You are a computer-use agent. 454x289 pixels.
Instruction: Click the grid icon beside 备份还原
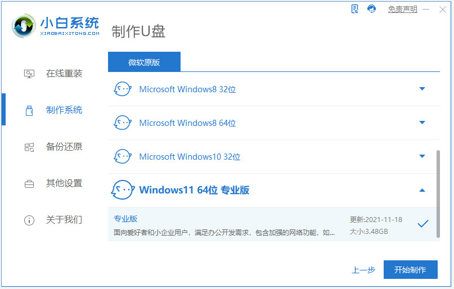[x=29, y=147]
